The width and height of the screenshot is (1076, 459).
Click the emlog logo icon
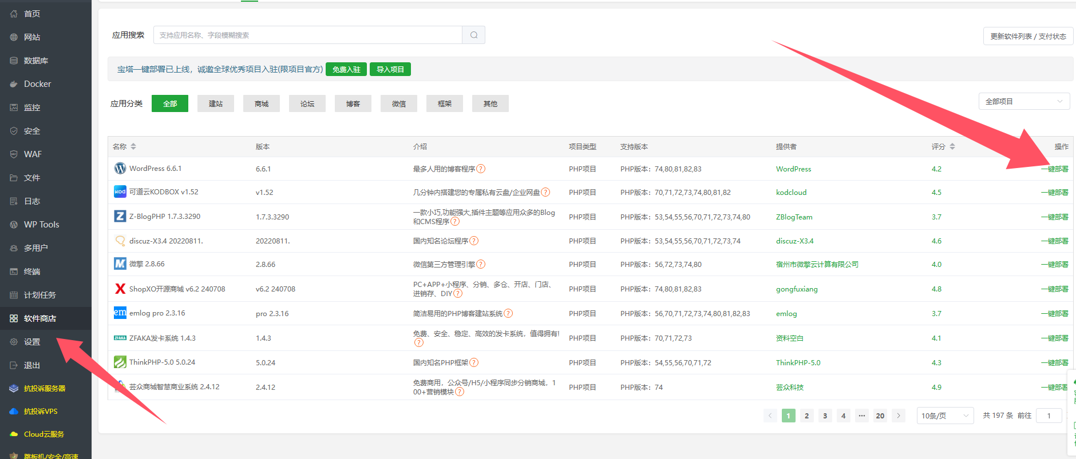120,313
